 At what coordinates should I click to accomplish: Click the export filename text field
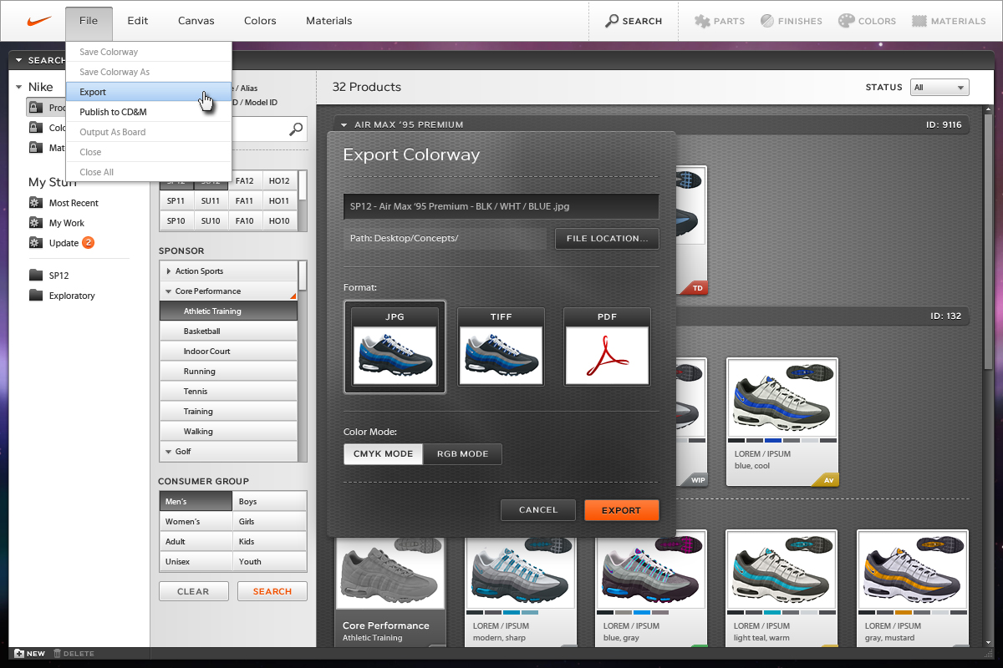pyautogui.click(x=501, y=206)
